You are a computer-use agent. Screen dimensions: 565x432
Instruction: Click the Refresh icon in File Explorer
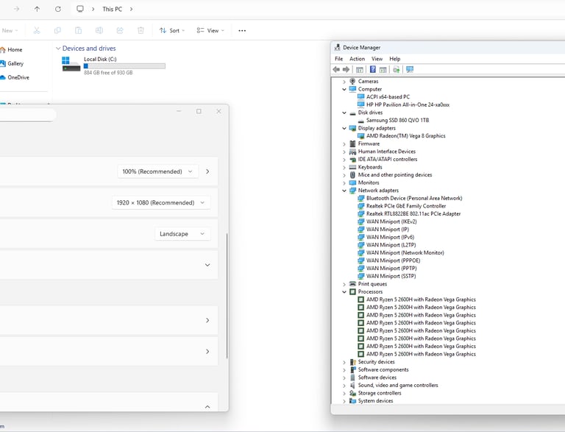click(x=58, y=9)
